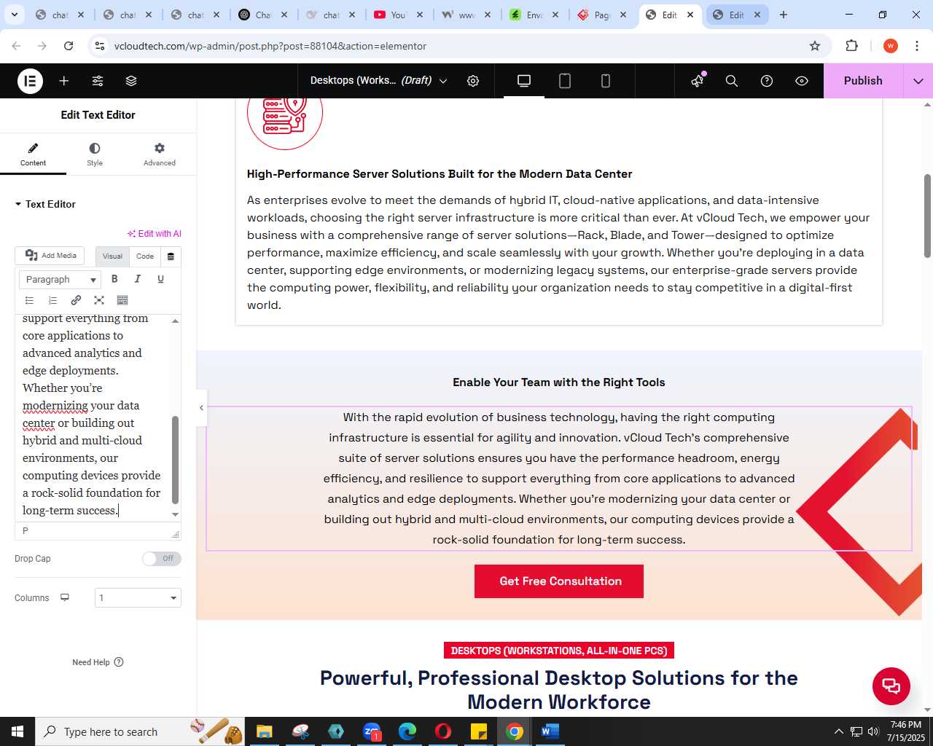Switch to tablet responsive view
The width and height of the screenshot is (933, 746).
[565, 81]
